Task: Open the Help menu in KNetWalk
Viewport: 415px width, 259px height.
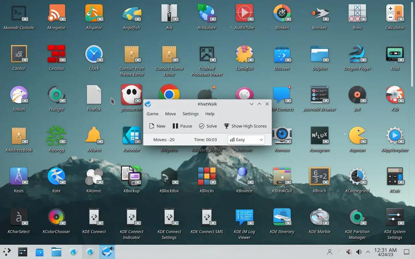Action: 210,114
